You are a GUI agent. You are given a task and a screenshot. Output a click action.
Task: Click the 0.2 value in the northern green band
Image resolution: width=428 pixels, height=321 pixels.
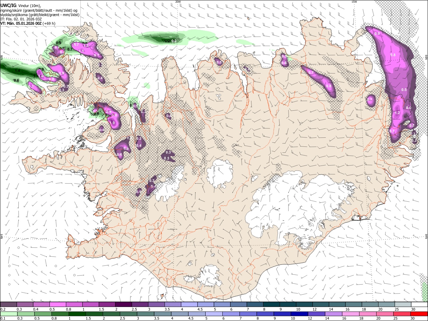point(174,41)
